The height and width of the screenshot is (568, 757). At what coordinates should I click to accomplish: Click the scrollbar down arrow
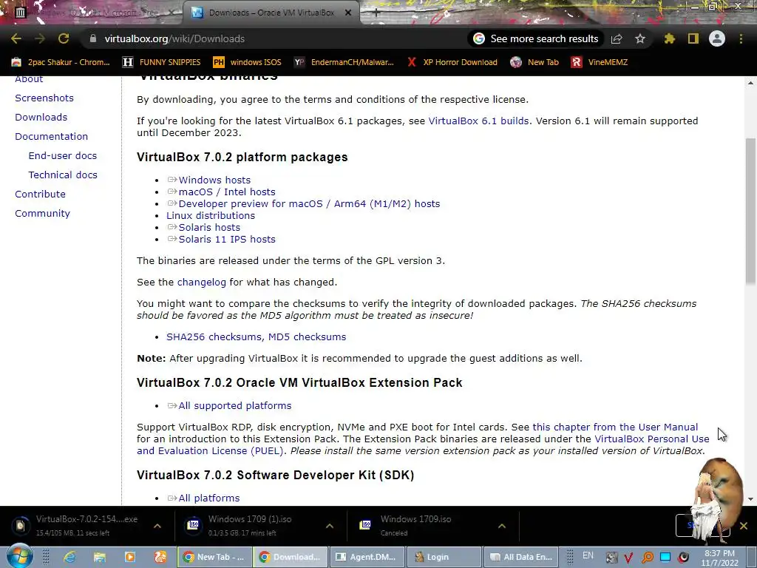750,499
